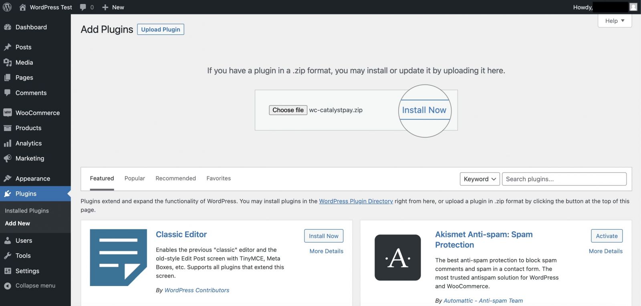Image resolution: width=641 pixels, height=306 pixels.
Task: Click the home icon beside WordPress Test
Action: pos(23,7)
